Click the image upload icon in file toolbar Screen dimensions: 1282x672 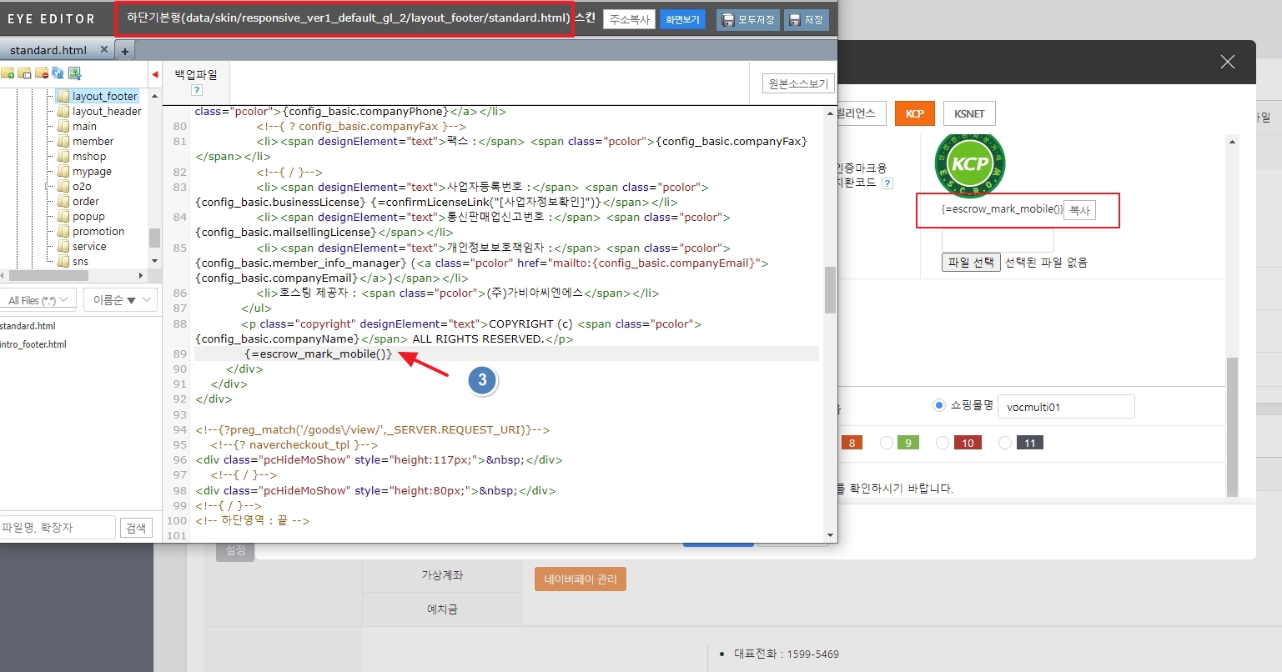[x=74, y=73]
